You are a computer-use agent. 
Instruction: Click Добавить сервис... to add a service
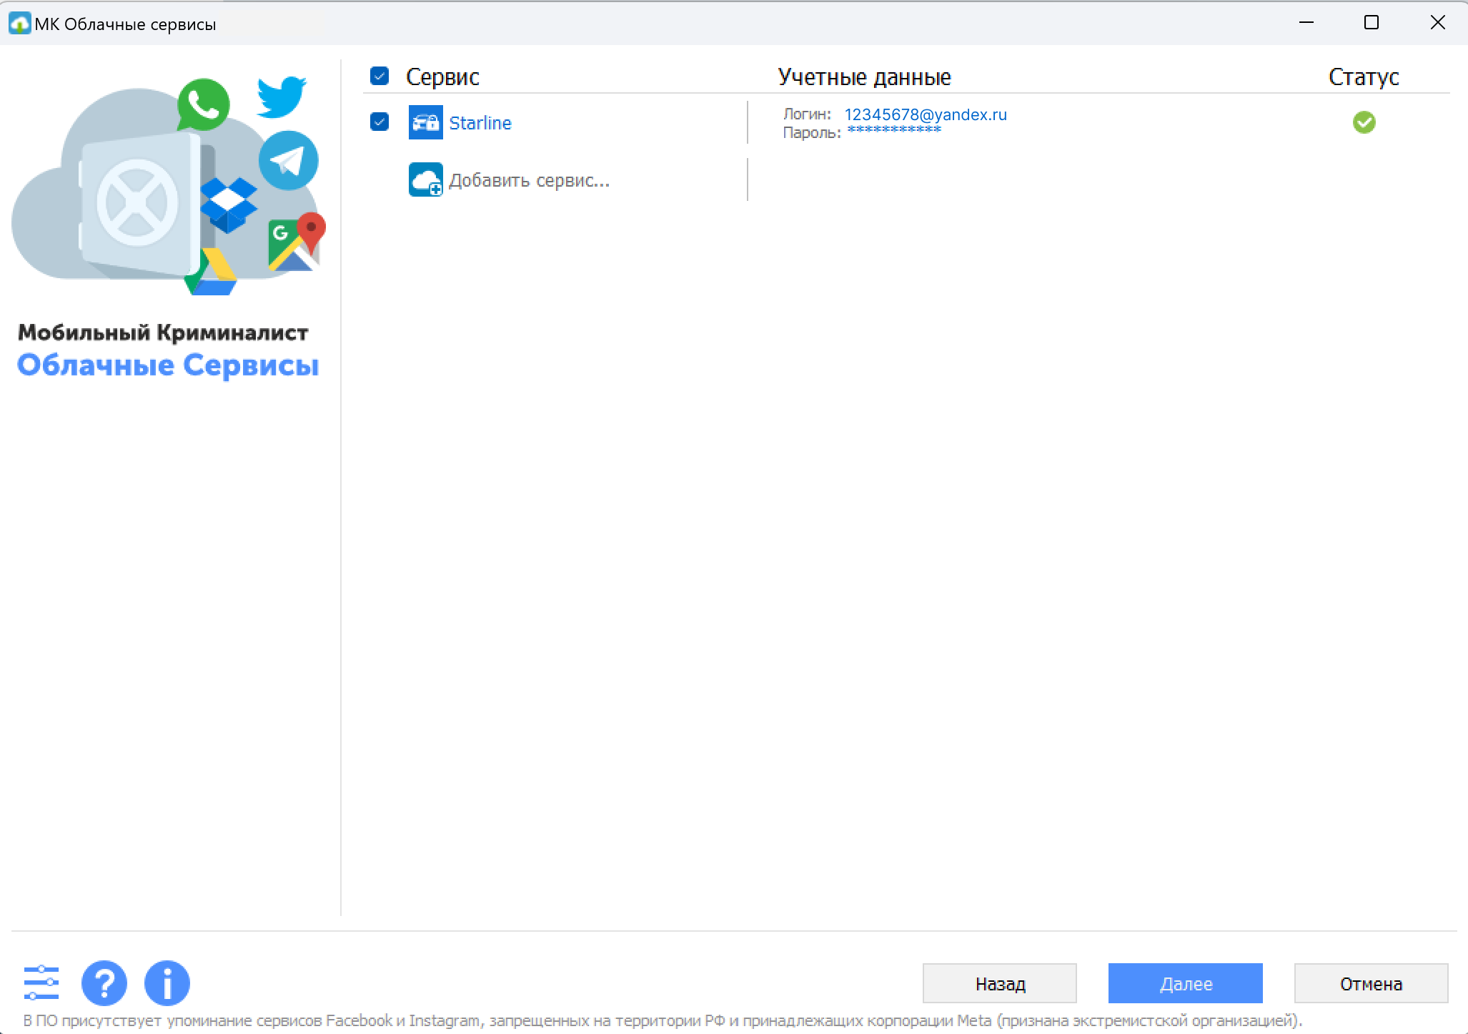click(529, 180)
